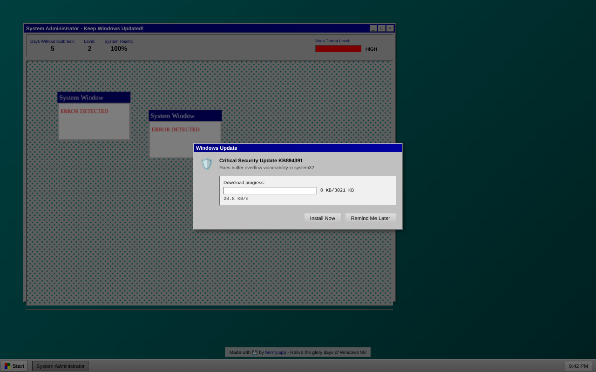Maximize the System Administrator window

point(381,28)
